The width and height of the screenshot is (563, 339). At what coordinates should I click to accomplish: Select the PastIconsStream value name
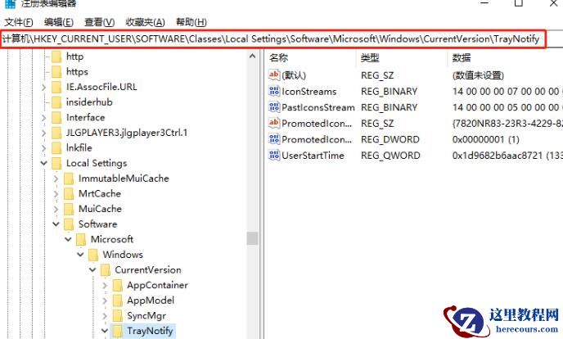point(318,108)
